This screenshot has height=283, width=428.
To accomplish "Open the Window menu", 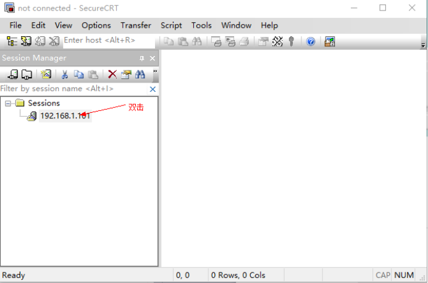I will [236, 25].
